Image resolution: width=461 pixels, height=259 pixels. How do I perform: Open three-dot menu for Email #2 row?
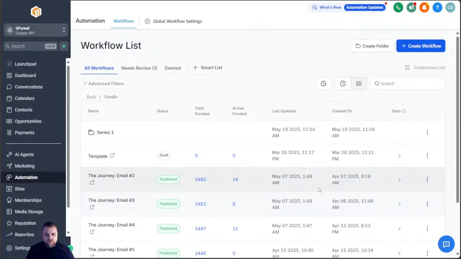(x=427, y=179)
